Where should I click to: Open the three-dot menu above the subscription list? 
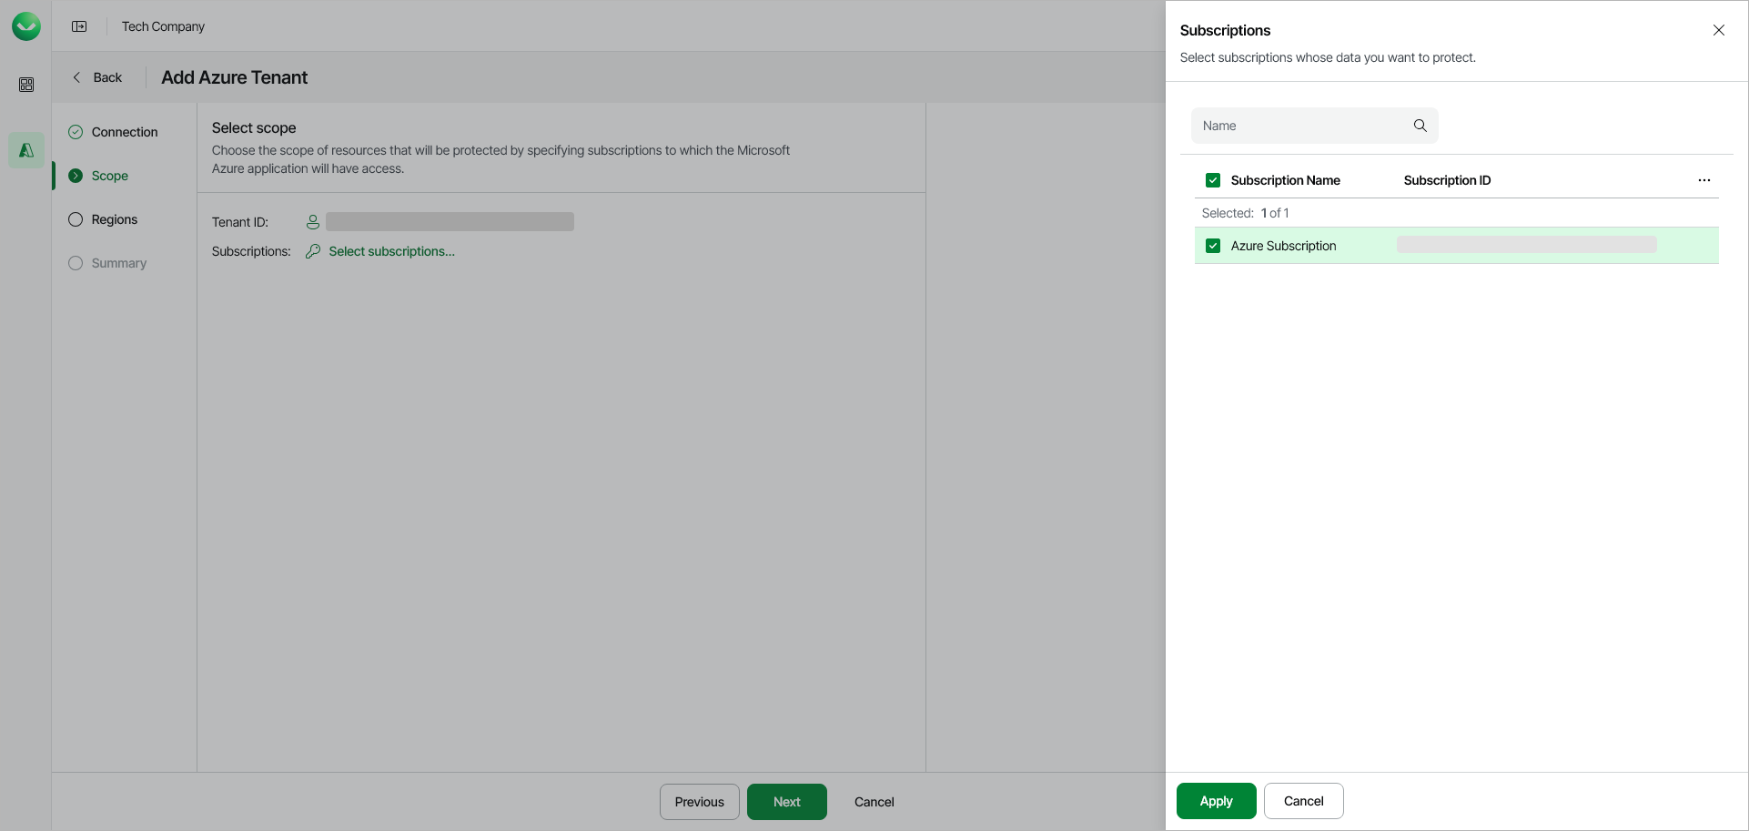1704,180
